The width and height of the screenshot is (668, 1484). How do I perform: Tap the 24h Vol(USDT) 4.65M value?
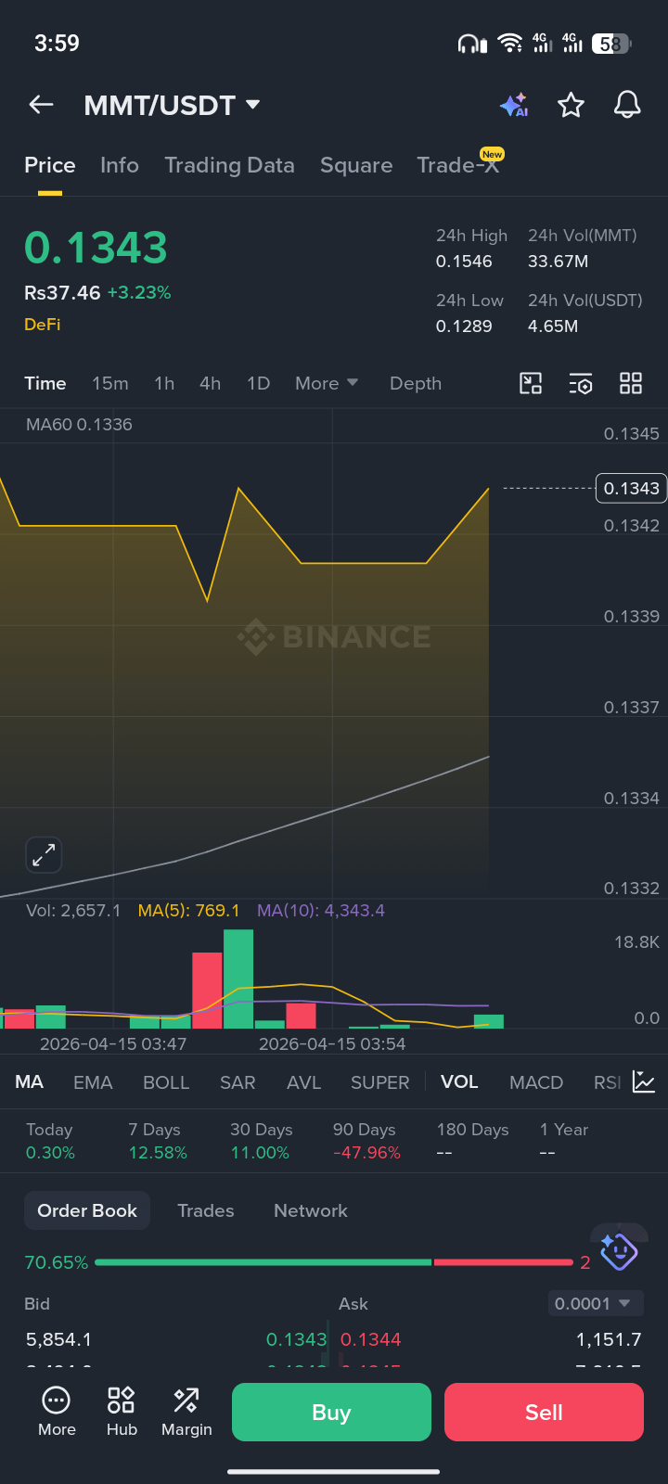(x=553, y=326)
